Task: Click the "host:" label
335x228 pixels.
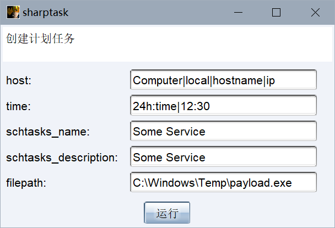Action: (19, 80)
